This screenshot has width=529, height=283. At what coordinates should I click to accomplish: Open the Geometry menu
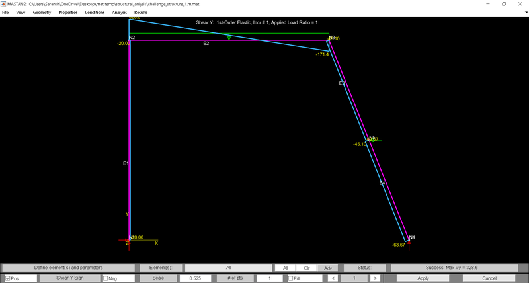(42, 13)
